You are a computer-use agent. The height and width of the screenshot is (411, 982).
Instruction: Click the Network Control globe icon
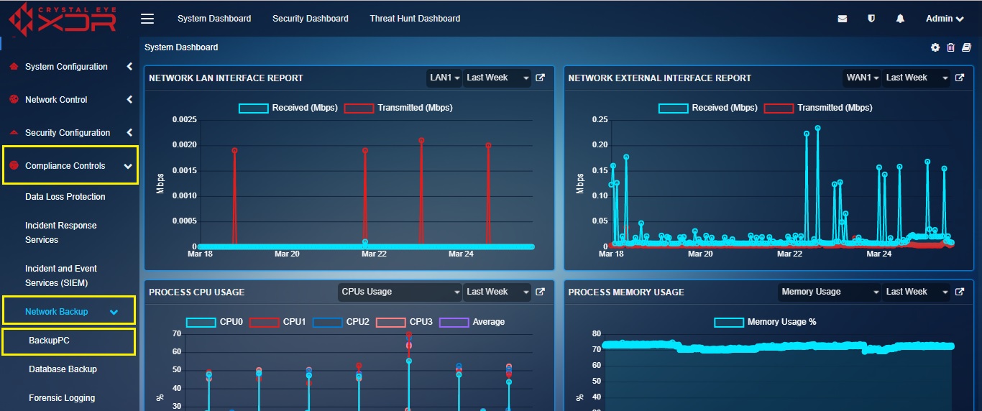[13, 99]
